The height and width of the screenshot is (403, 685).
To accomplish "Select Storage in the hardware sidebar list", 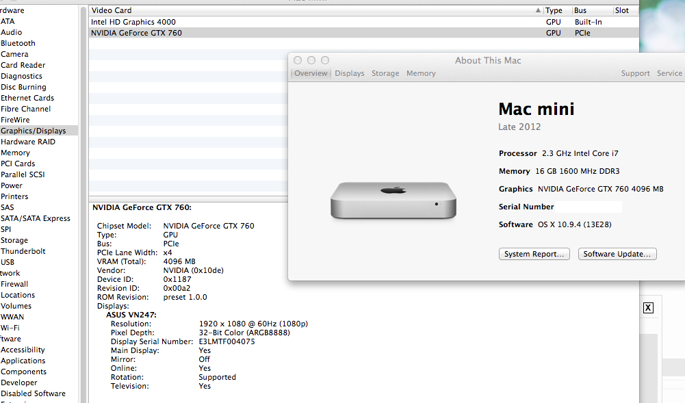I will tap(14, 240).
